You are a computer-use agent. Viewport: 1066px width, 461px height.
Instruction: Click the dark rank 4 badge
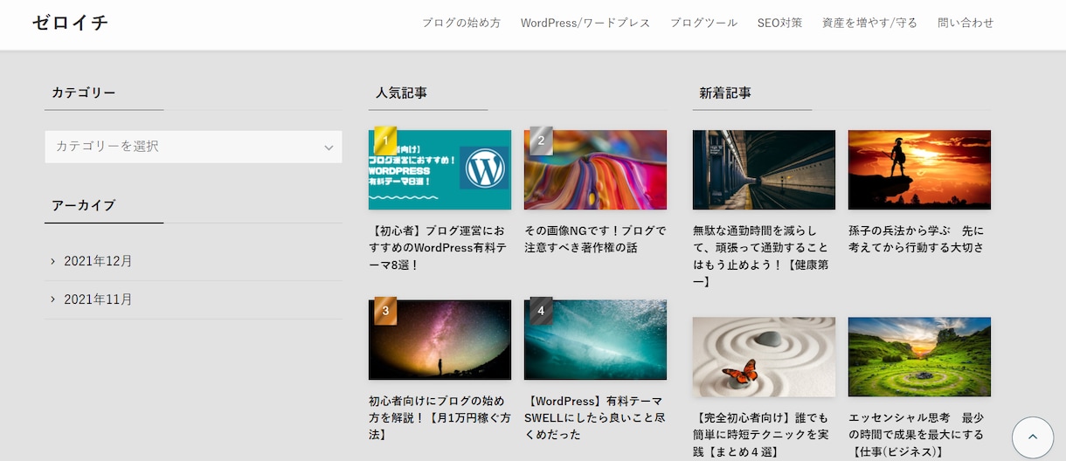tap(541, 311)
